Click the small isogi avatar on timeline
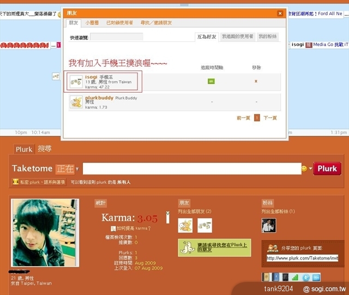349x295 pixels. tap(56, 76)
